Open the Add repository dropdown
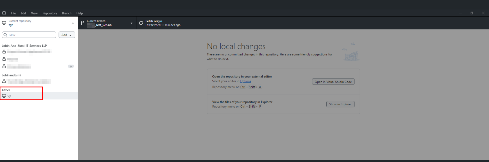Image resolution: width=489 pixels, height=162 pixels. (67, 35)
